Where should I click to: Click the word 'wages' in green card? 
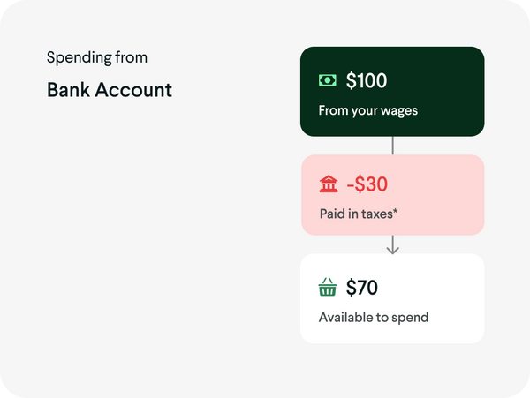[x=399, y=112]
